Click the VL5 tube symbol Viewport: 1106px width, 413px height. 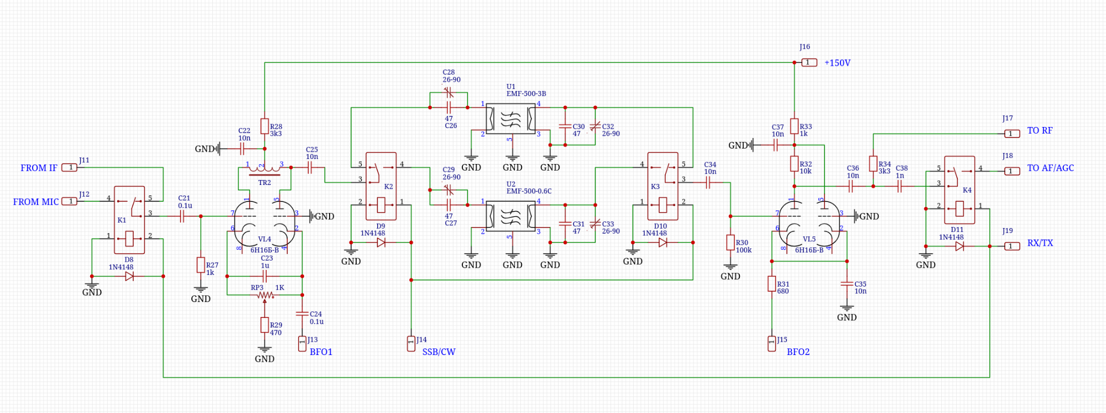809,224
